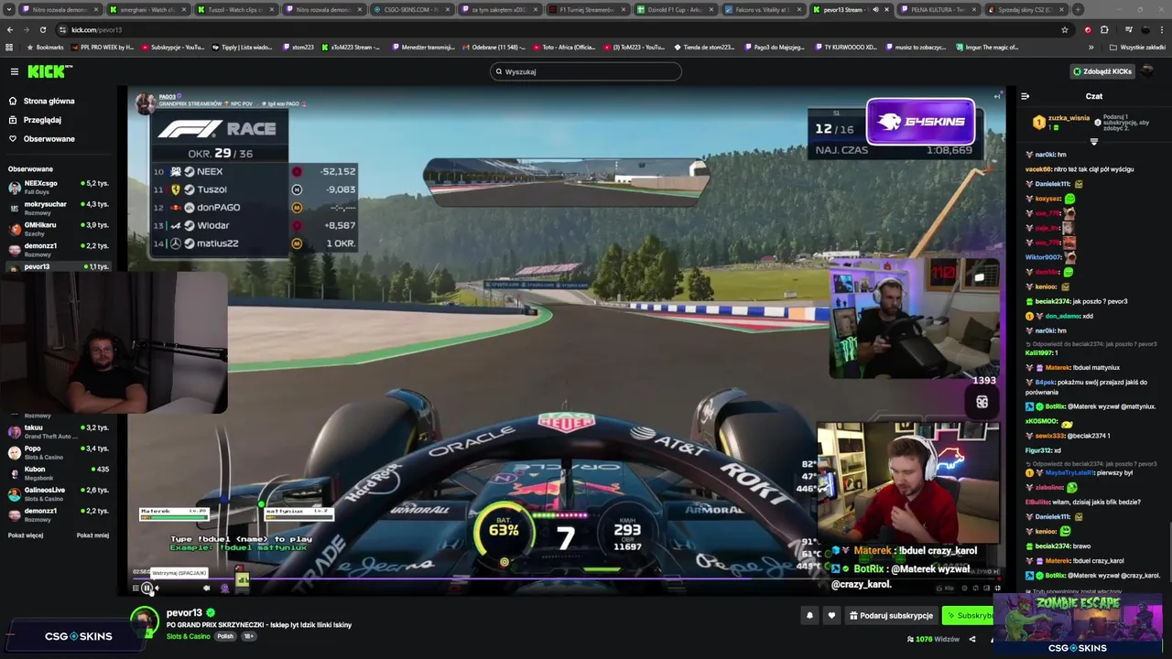The height and width of the screenshot is (659, 1172).
Task: Bookmark this page with star icon
Action: (1065, 29)
